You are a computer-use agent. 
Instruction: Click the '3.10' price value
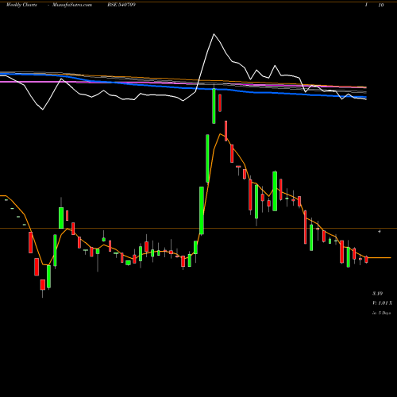click(377, 293)
